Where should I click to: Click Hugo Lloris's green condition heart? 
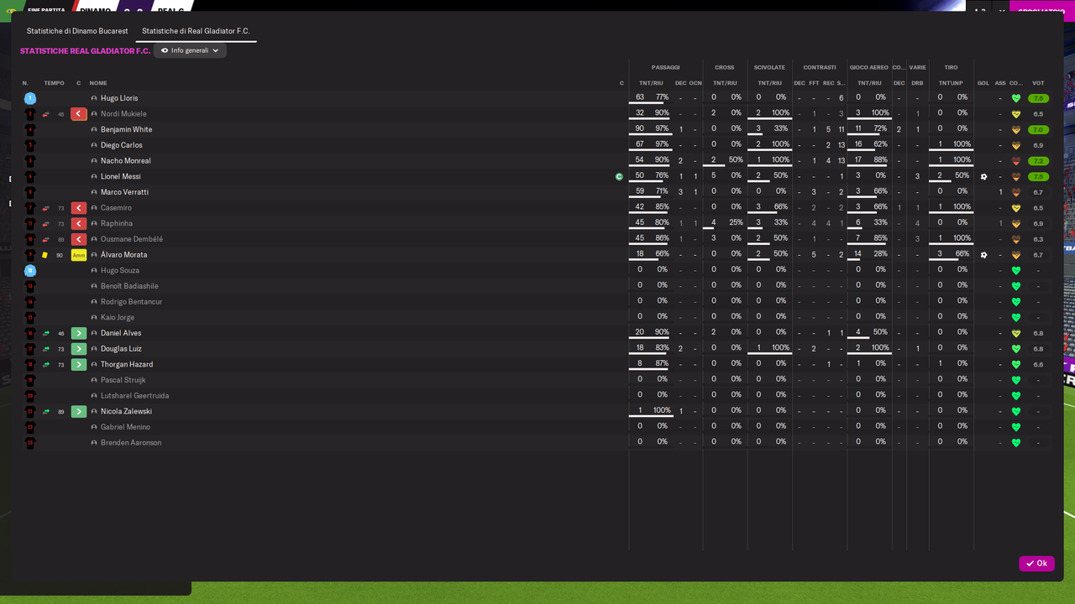coord(1016,98)
